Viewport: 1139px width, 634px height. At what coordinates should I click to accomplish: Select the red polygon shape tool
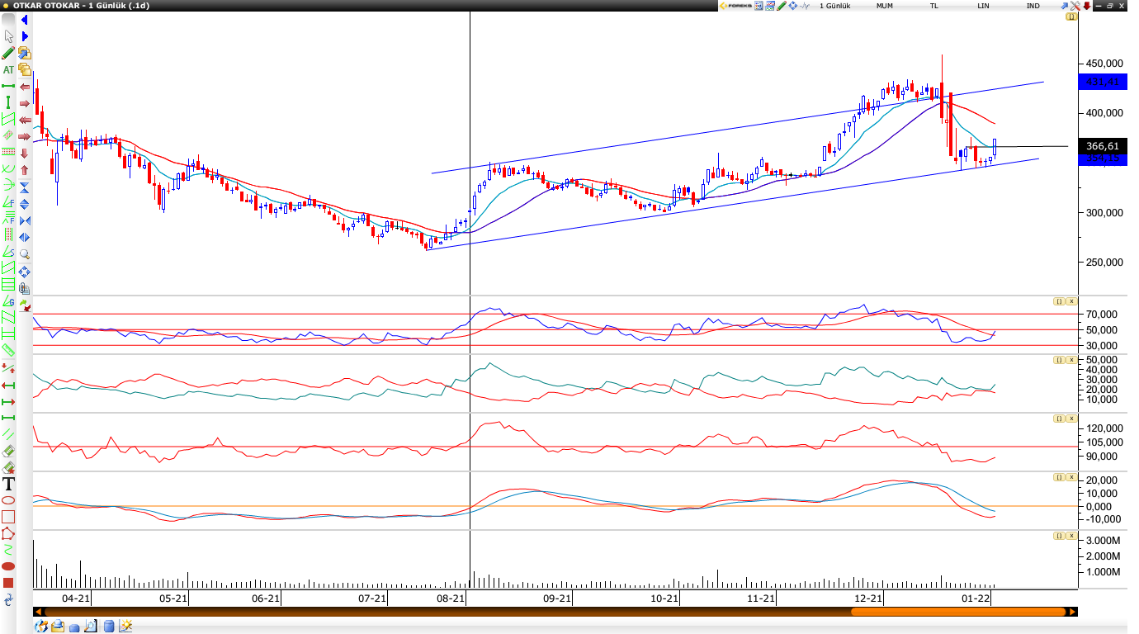tap(8, 533)
